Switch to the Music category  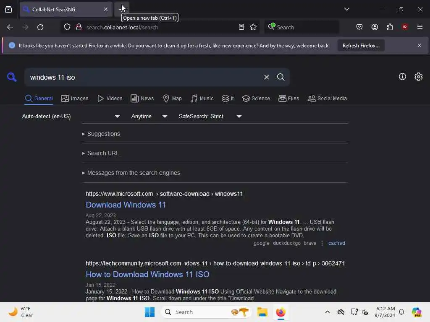click(x=202, y=98)
